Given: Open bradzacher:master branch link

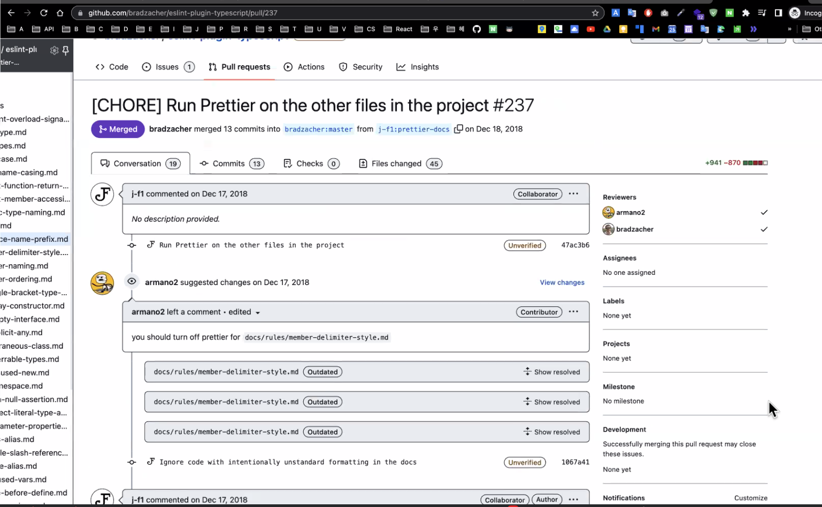Looking at the screenshot, I should click(x=319, y=129).
